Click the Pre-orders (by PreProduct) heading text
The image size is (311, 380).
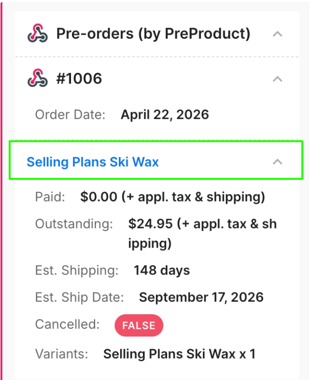pyautogui.click(x=153, y=34)
